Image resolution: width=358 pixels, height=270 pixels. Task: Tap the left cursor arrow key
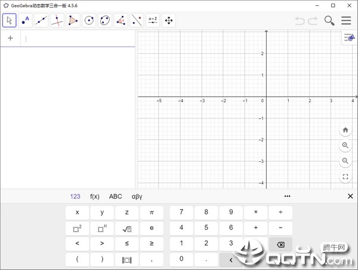pyautogui.click(x=231, y=260)
